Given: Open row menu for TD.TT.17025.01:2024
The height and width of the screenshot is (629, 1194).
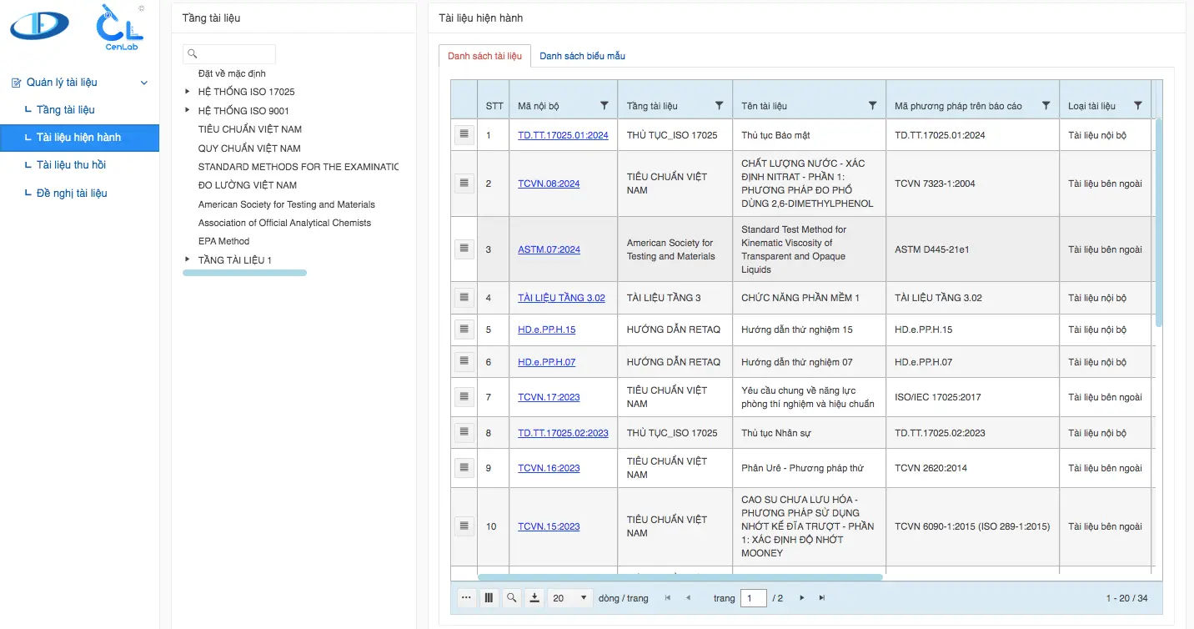Looking at the screenshot, I should point(464,134).
